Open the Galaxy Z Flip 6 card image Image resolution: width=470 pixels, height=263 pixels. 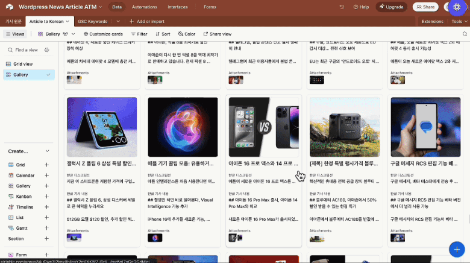click(x=102, y=124)
